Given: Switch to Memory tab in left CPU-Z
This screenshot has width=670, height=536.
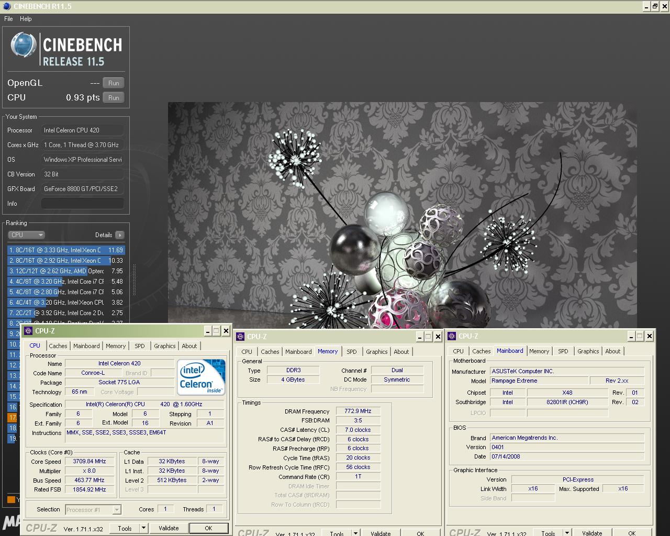Looking at the screenshot, I should pyautogui.click(x=116, y=346).
